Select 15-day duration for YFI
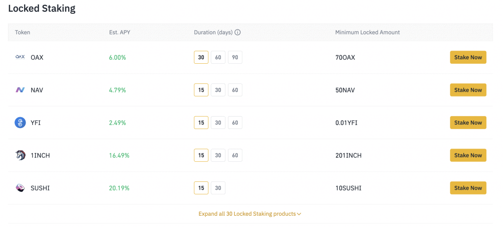The image size is (503, 227). (201, 123)
